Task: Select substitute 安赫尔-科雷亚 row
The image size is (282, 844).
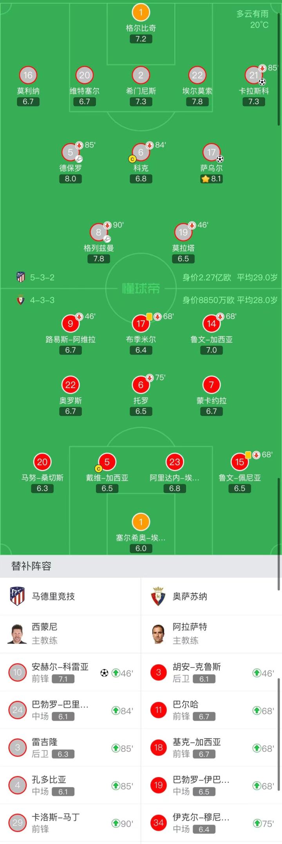Action: (70, 672)
